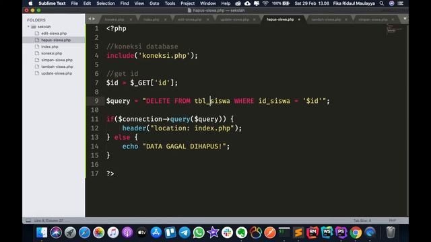
Task: Open the tab list dropdown arrow
Action: click(x=405, y=19)
